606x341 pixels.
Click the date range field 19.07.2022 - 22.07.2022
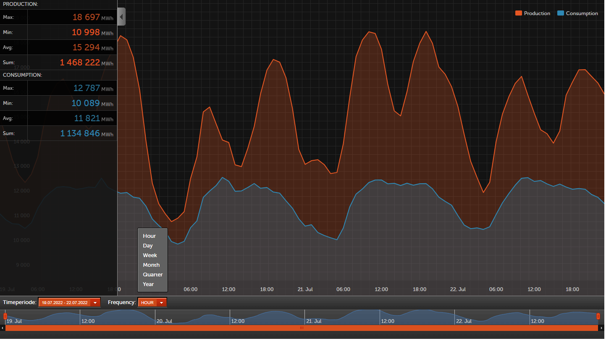click(65, 302)
